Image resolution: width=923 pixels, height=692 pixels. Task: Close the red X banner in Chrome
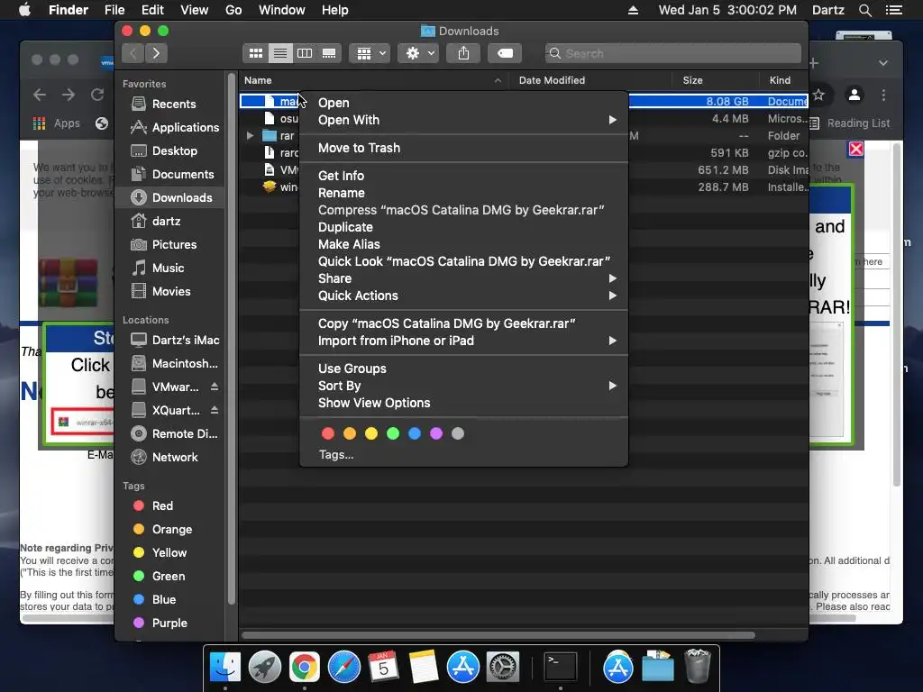[x=856, y=149]
